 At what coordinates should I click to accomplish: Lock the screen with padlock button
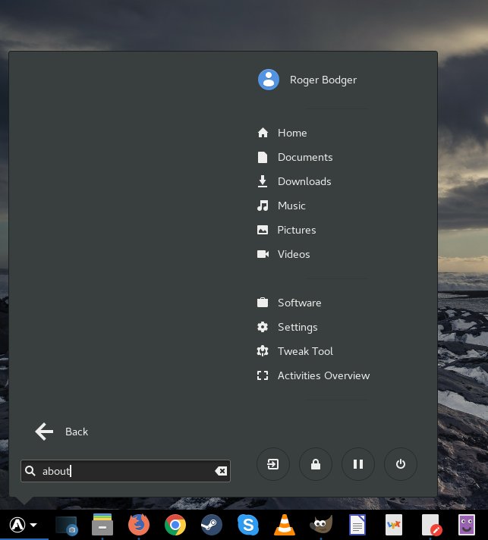pos(315,464)
